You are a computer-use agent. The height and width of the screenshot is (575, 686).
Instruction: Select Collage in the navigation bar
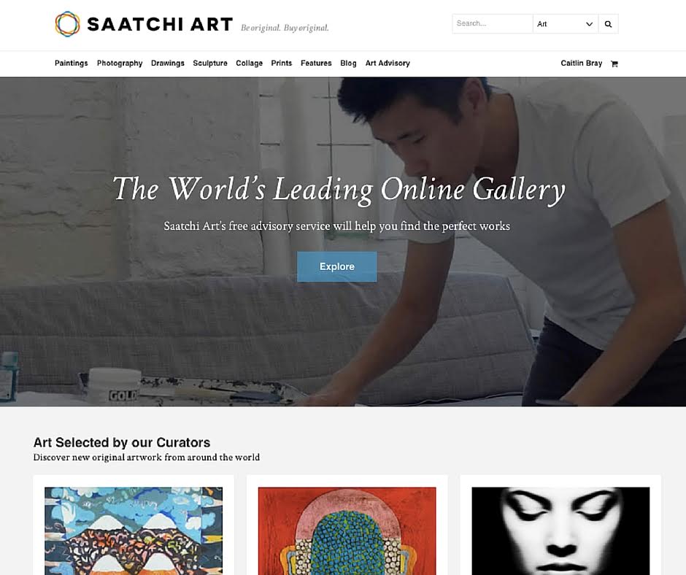[x=249, y=63]
